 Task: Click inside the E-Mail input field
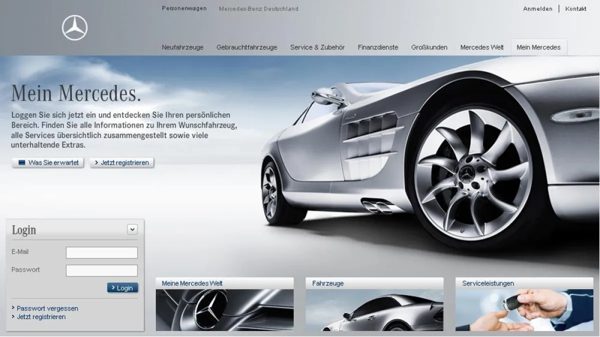point(101,252)
